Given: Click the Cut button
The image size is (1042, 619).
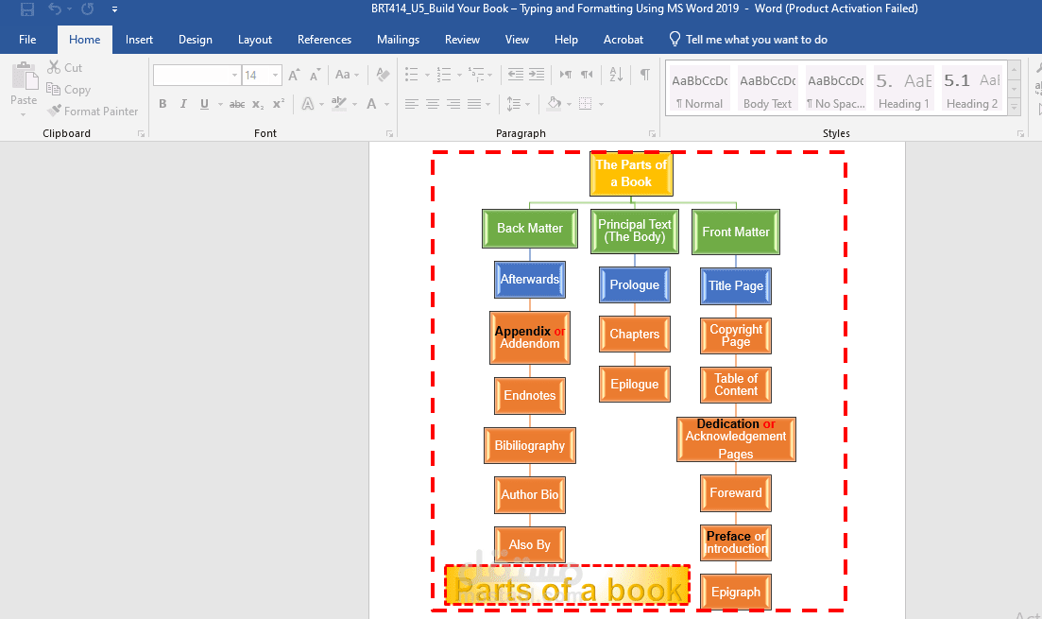Looking at the screenshot, I should (64, 68).
